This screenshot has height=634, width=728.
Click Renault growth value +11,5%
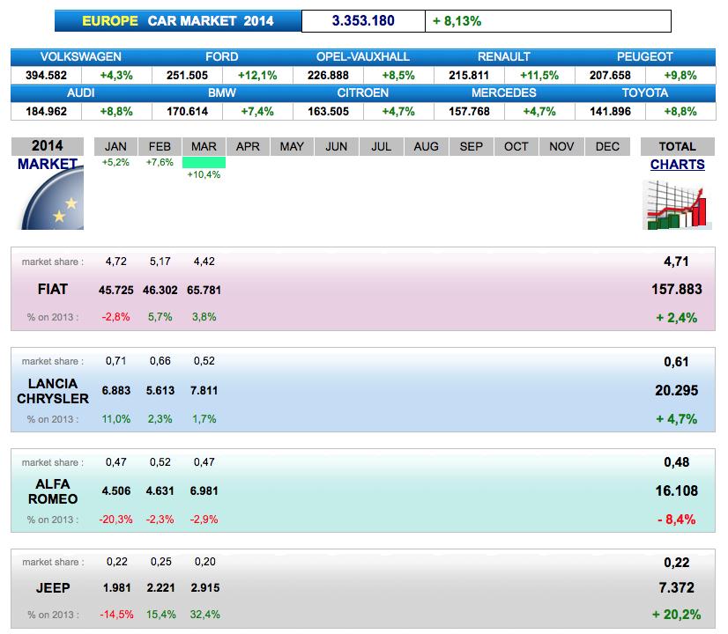(x=539, y=75)
